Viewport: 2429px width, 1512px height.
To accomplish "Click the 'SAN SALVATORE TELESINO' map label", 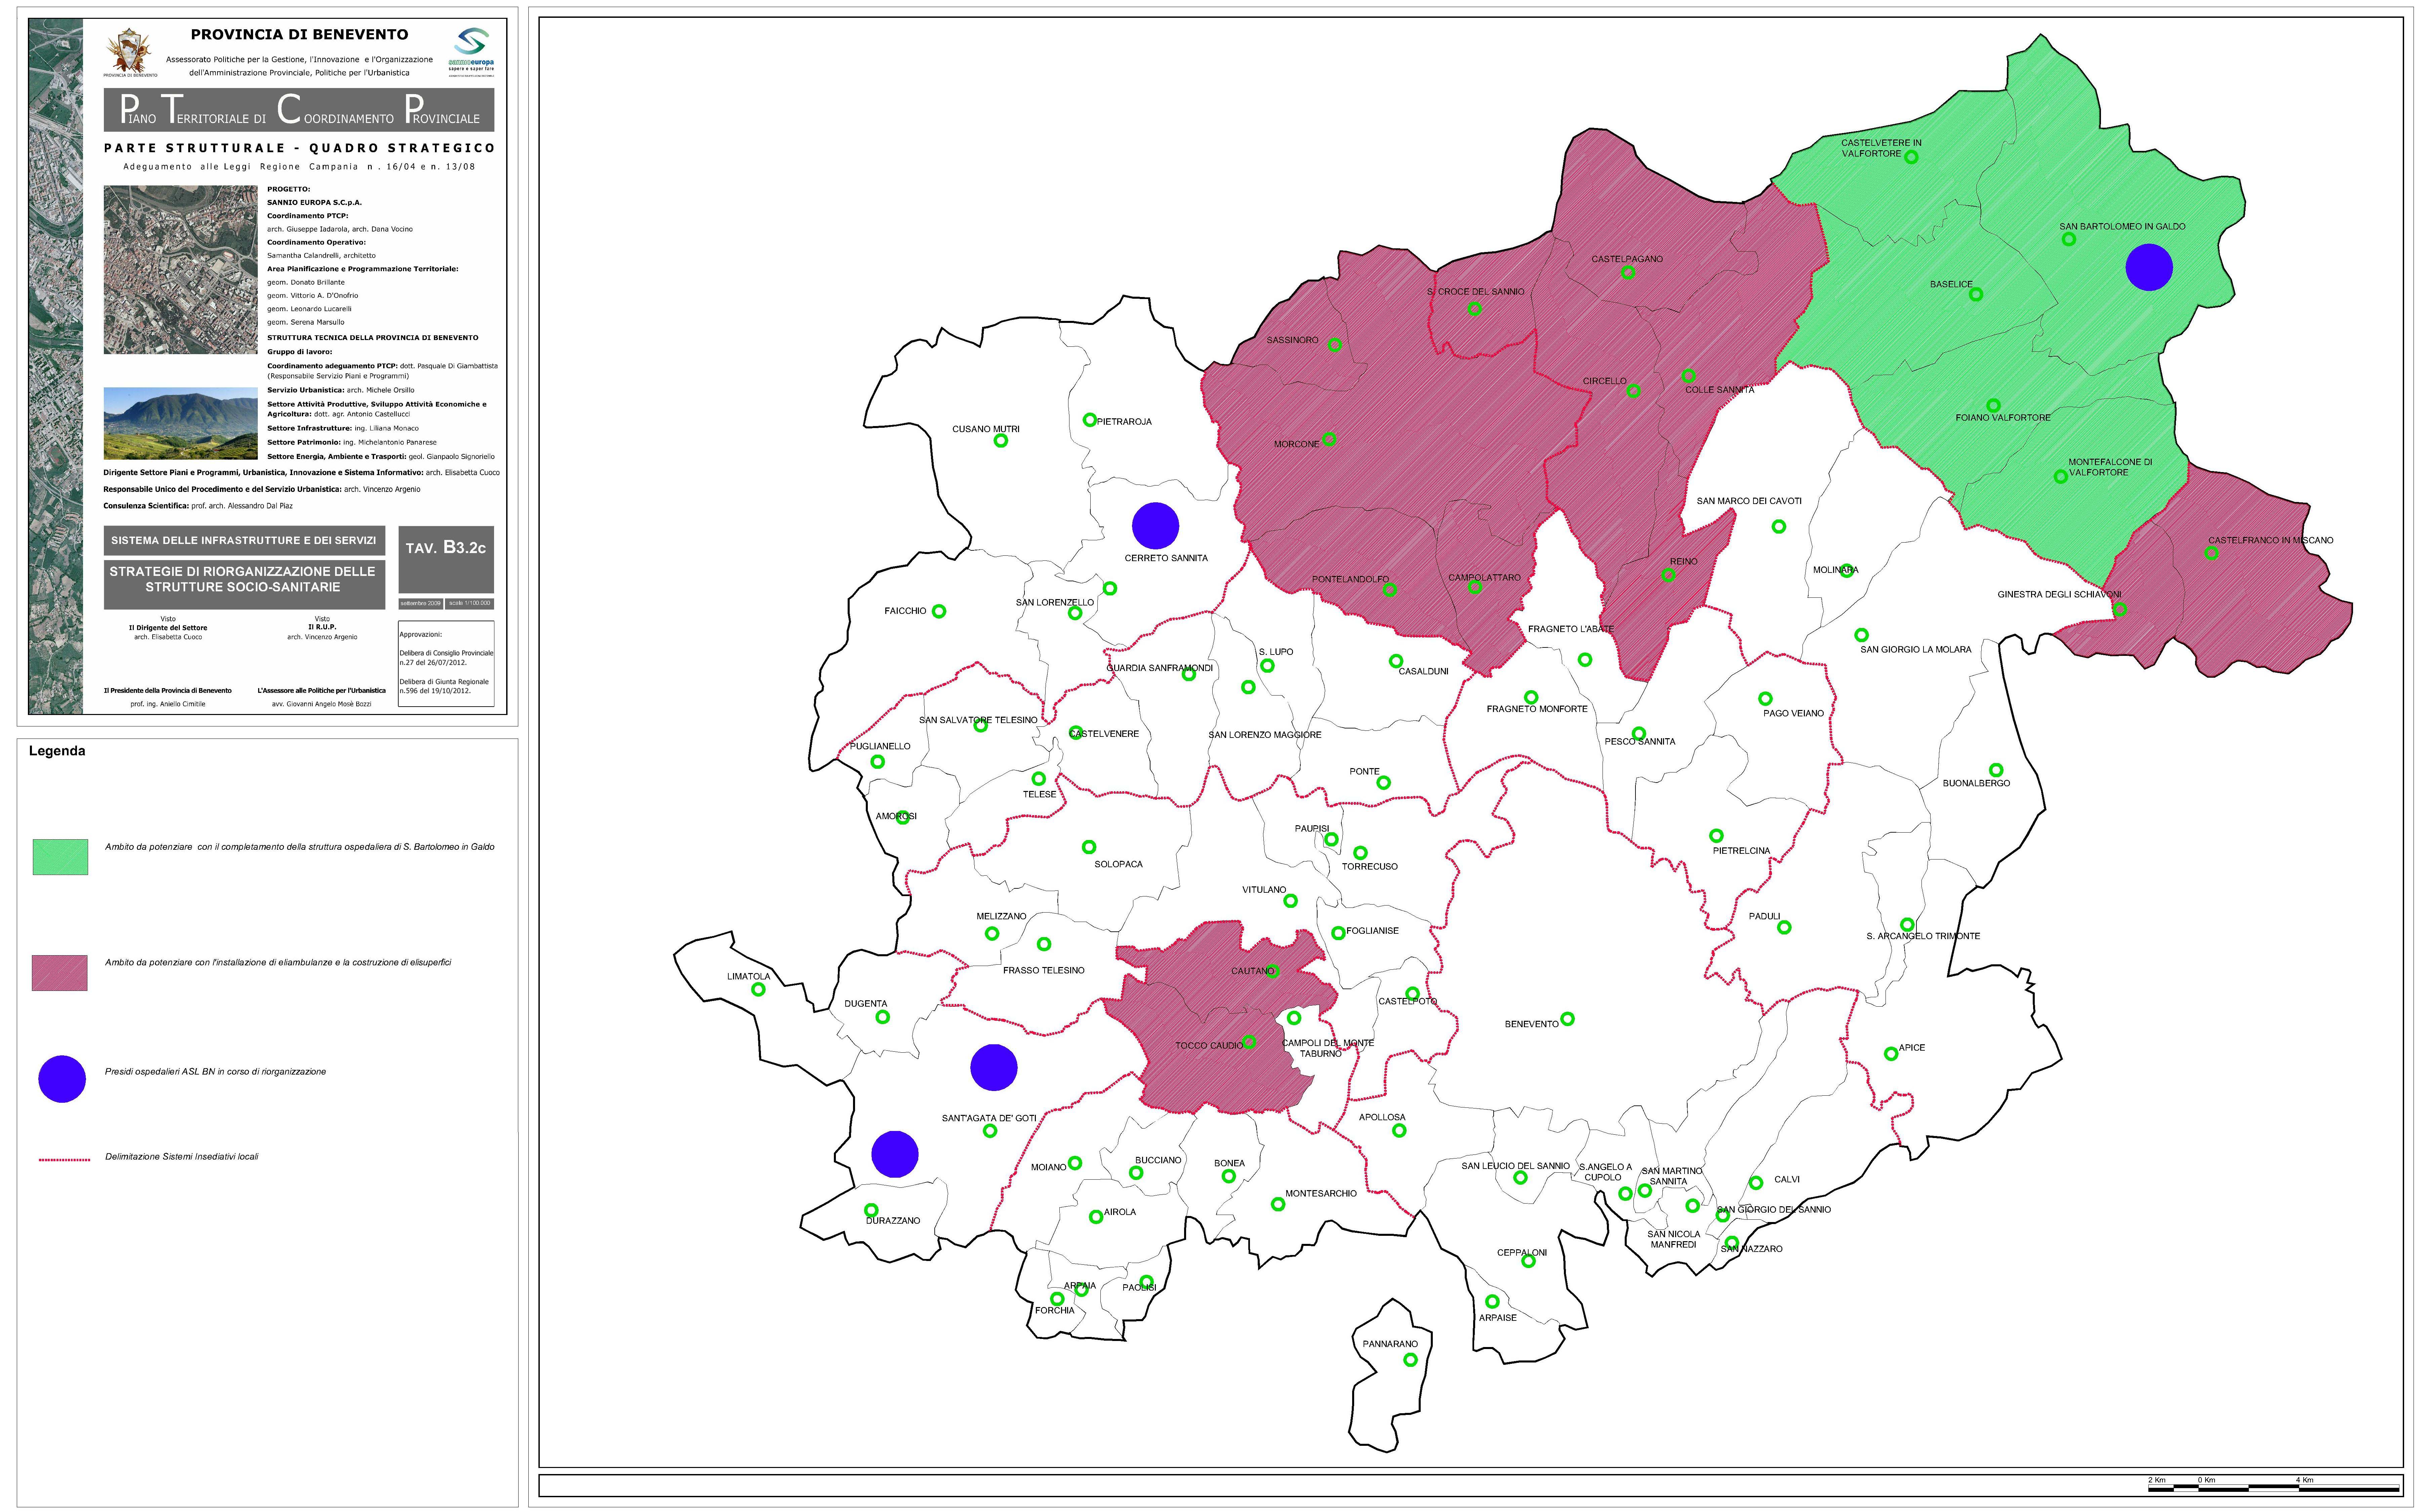I will click(x=978, y=720).
